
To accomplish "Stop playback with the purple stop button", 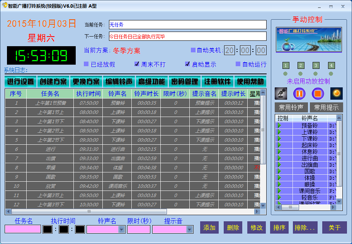I will coord(318,94).
